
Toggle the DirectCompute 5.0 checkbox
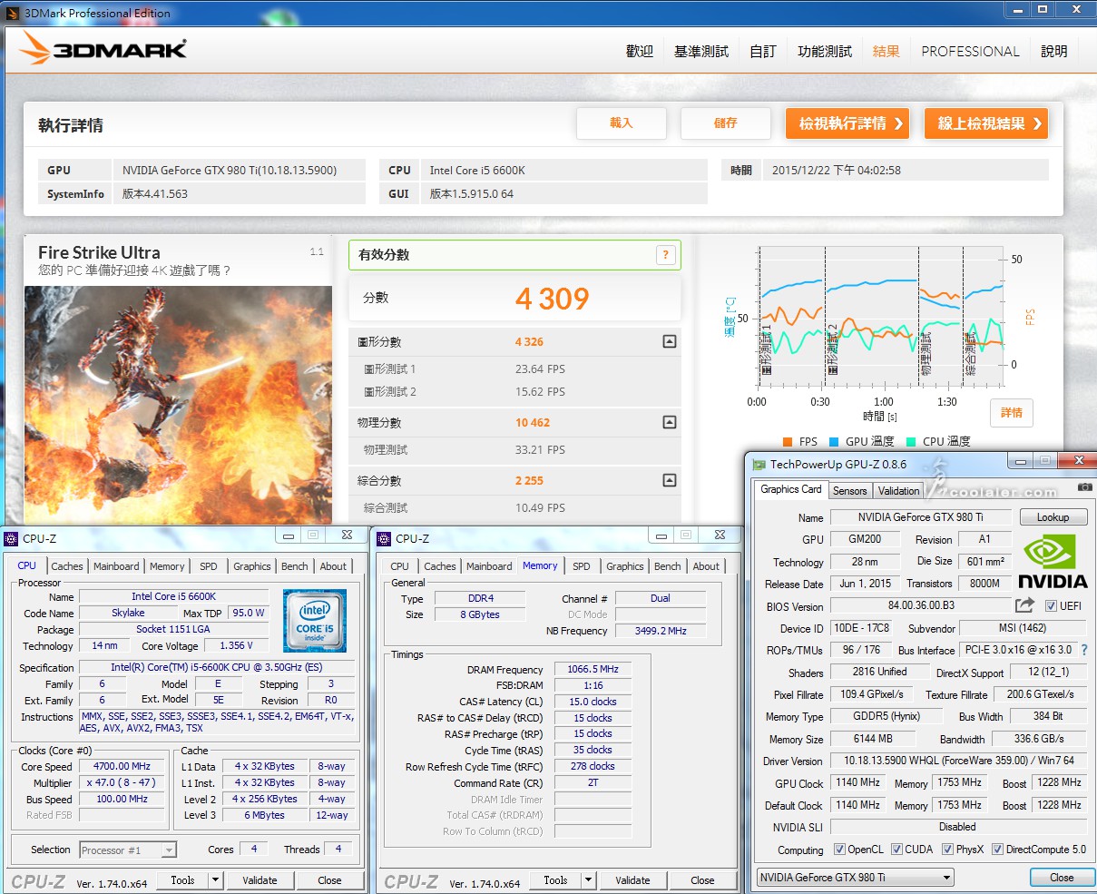click(996, 850)
